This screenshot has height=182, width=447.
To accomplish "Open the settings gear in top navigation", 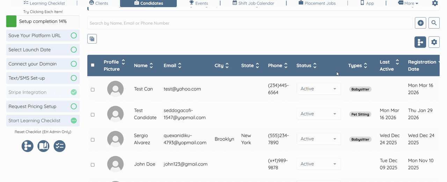I will click(x=435, y=3).
